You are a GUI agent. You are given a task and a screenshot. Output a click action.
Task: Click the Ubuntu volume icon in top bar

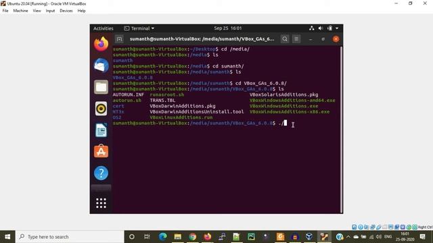(x=321, y=28)
